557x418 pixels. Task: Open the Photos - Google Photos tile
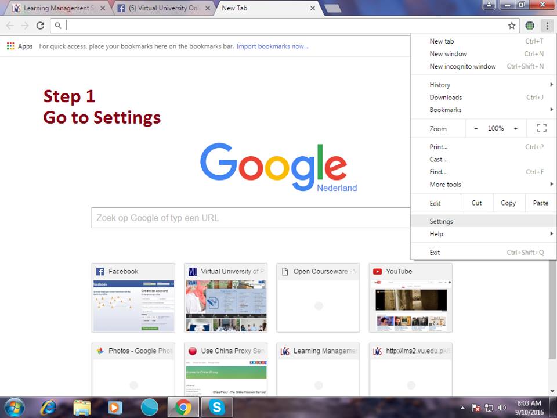click(133, 369)
